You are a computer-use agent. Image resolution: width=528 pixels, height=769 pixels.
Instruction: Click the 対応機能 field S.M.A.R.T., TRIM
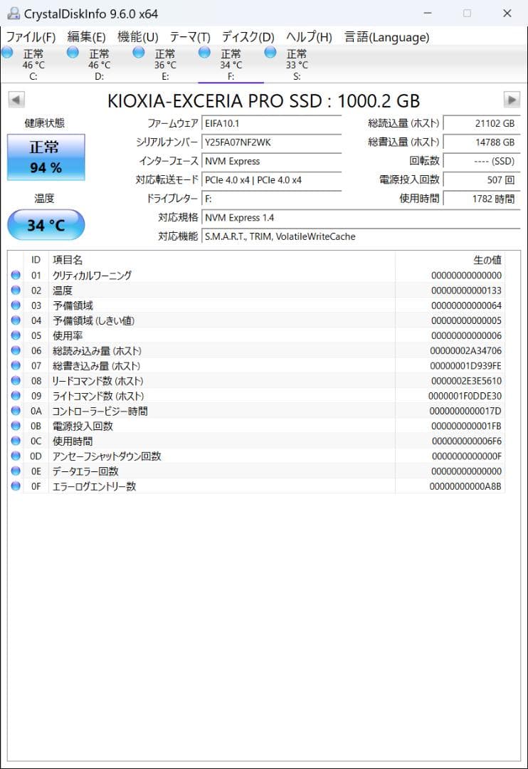point(361,236)
